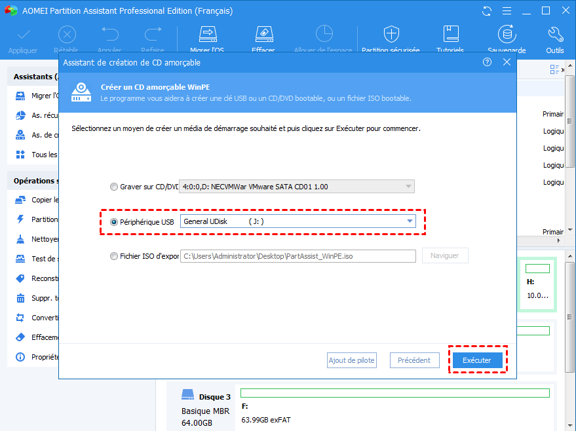Open the General UDisk J: dropdown
Image resolution: width=576 pixels, height=431 pixels.
click(298, 221)
